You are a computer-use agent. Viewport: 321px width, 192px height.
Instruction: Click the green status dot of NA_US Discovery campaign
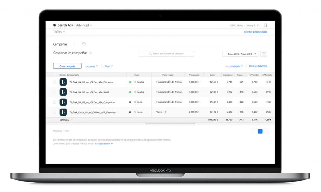[130, 82]
